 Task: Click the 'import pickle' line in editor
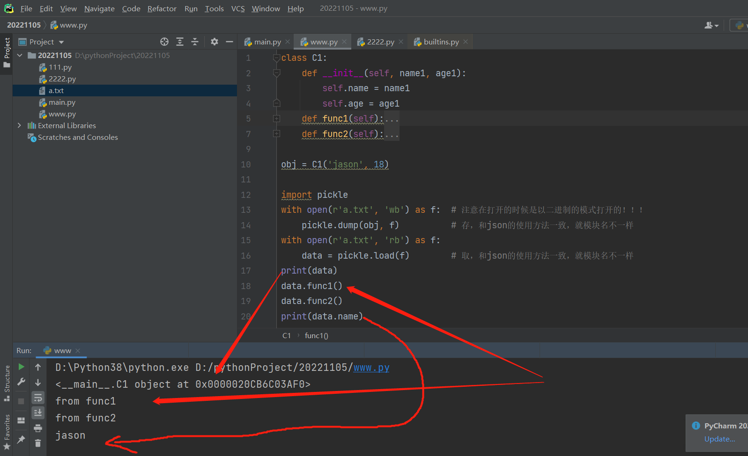coord(314,195)
